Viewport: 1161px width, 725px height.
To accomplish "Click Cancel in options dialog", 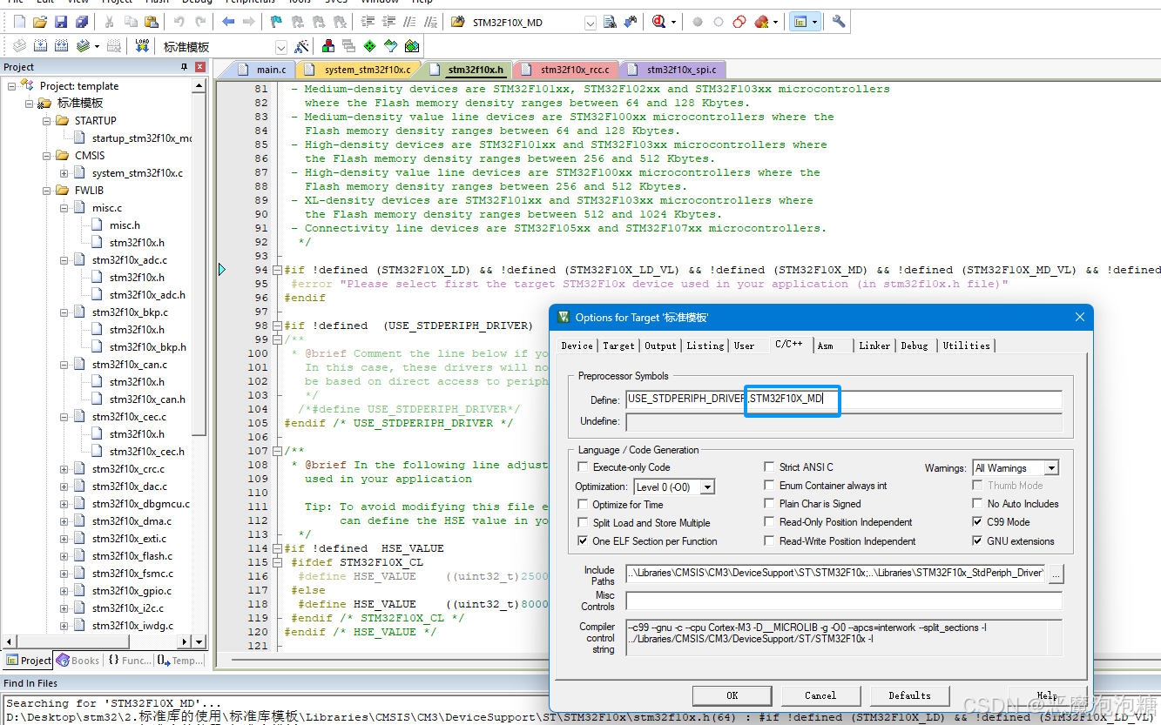I will [820, 695].
